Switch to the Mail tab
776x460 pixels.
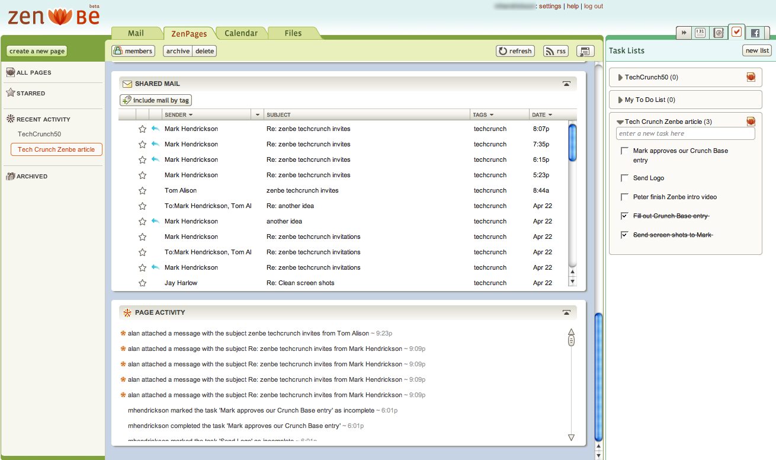click(136, 33)
